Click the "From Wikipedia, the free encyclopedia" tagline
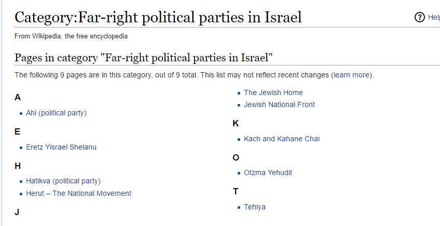 (x=71, y=36)
